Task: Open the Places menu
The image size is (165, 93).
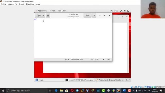Action: pos(52,11)
